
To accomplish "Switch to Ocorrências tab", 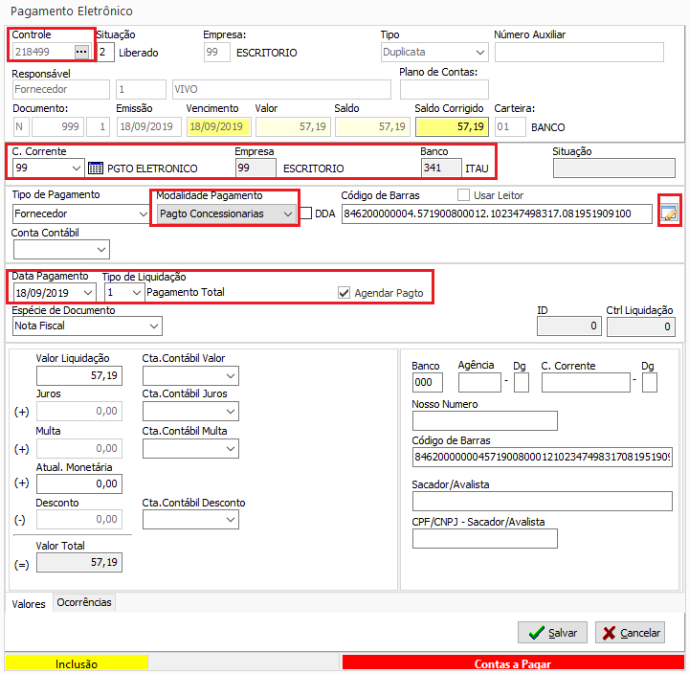I will (x=84, y=602).
